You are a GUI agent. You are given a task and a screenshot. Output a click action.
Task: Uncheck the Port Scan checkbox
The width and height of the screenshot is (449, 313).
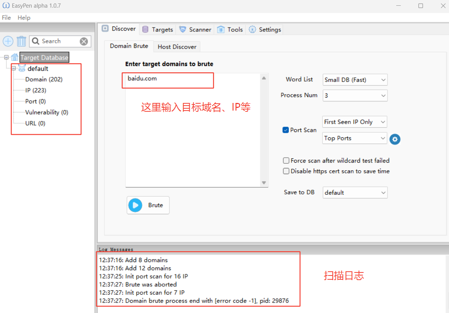(285, 130)
